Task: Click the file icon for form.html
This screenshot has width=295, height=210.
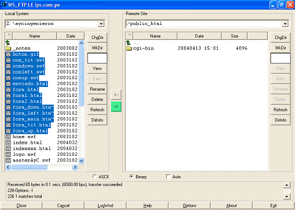Action: [8, 90]
